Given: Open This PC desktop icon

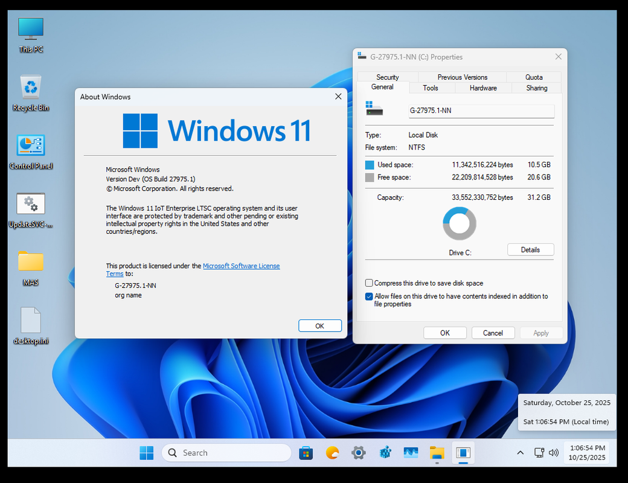Looking at the screenshot, I should coord(31,35).
